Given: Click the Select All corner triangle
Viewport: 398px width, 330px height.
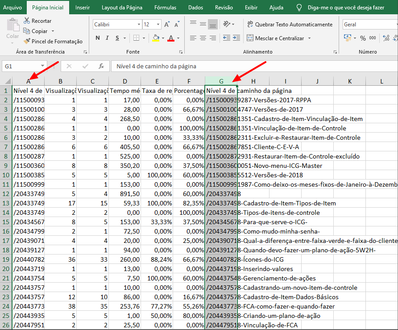Looking at the screenshot, I should point(8,81).
